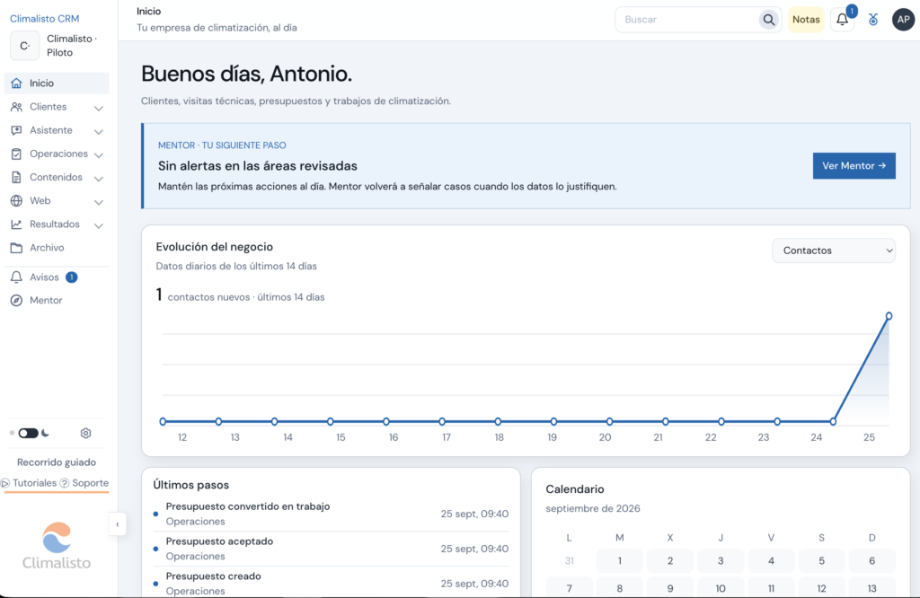Expand the Operaciones submenu chevron
Image resolution: width=920 pixels, height=598 pixels.
click(99, 154)
